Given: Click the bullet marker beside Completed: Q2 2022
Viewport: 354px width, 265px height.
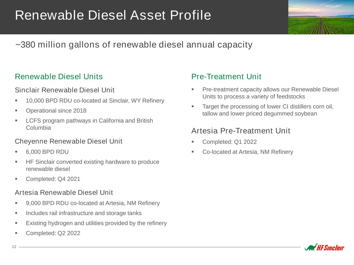Looking at the screenshot, I should [16, 233].
